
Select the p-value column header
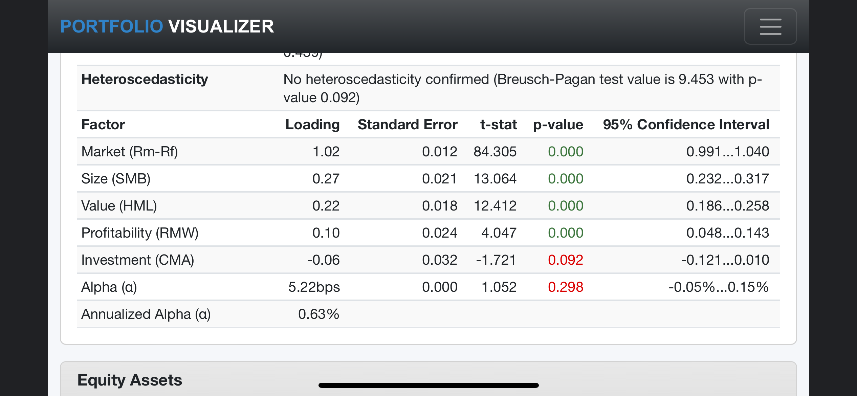[x=558, y=125]
